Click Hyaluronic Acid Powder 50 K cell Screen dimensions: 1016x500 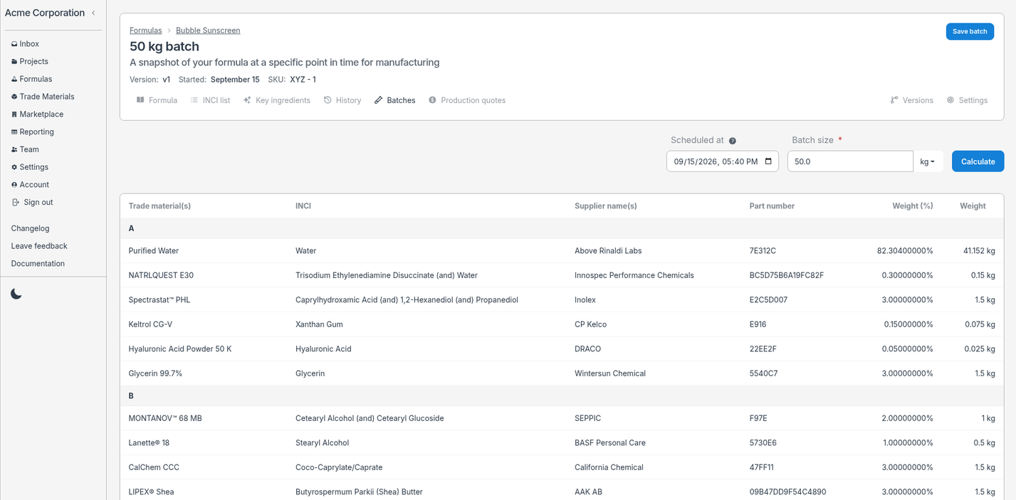point(180,349)
